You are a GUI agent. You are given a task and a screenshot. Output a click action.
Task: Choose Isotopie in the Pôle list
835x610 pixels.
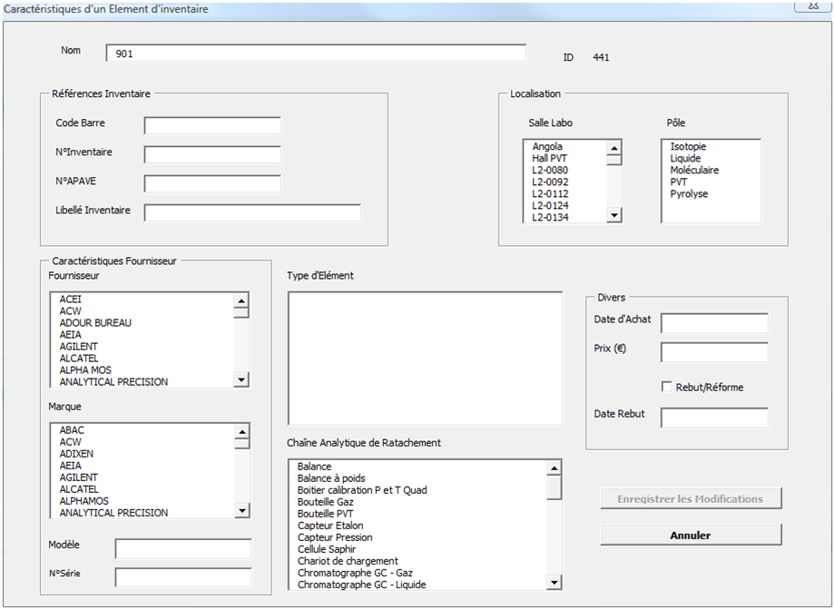click(688, 146)
